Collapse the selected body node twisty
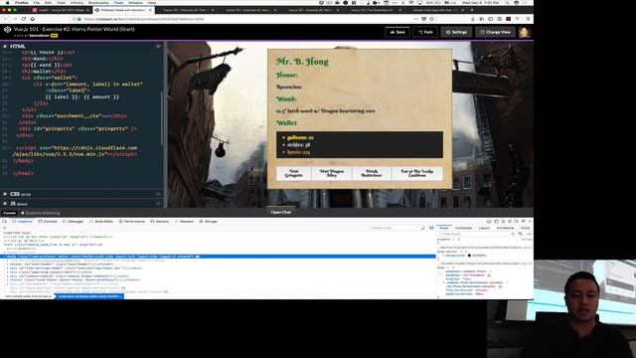The image size is (636, 358). point(4,257)
